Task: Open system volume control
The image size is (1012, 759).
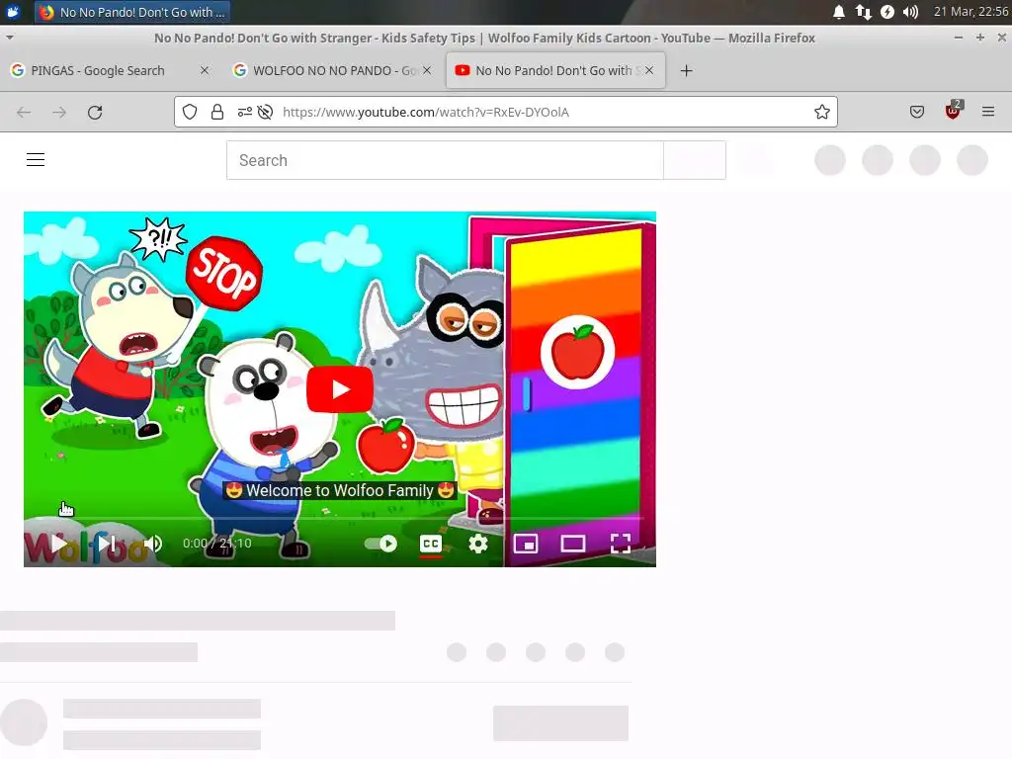Action: click(x=910, y=12)
